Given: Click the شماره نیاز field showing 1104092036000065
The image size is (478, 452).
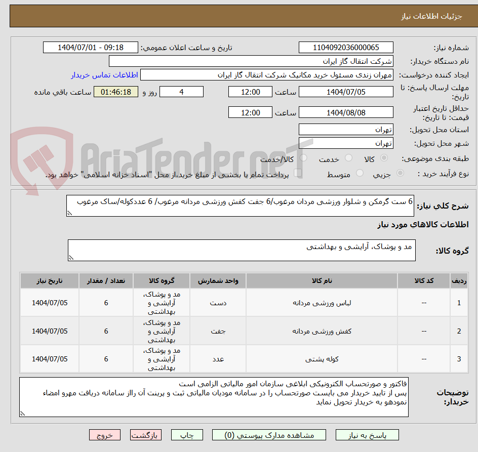Looking at the screenshot, I should 346,47.
